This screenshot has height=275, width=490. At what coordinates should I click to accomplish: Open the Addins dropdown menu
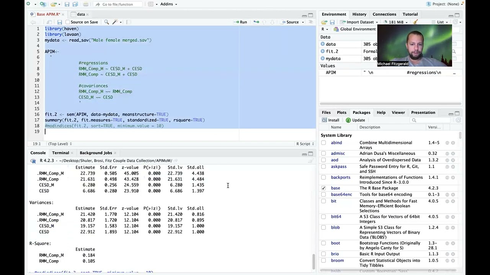[x=168, y=4]
